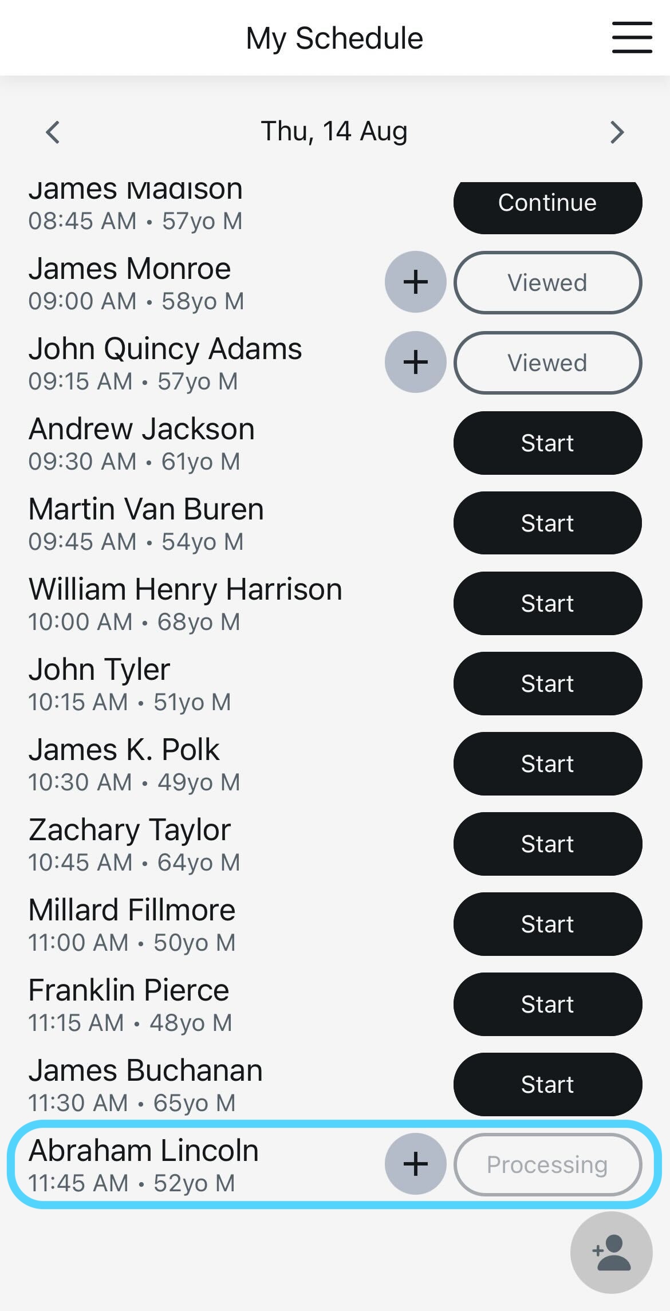Viewport: 670px width, 1311px height.
Task: Start Martin Van Buren's appointment
Action: pyautogui.click(x=547, y=523)
